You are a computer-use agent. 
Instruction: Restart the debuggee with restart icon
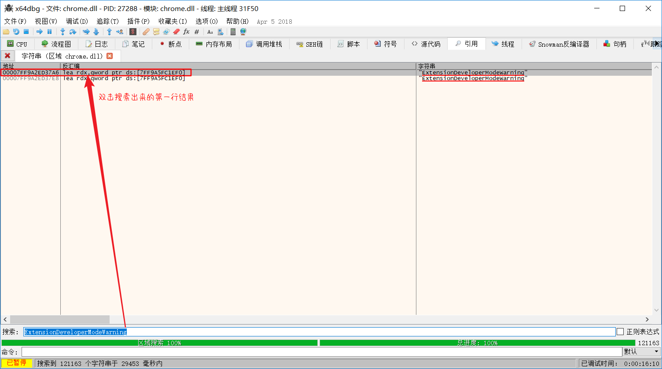16,32
